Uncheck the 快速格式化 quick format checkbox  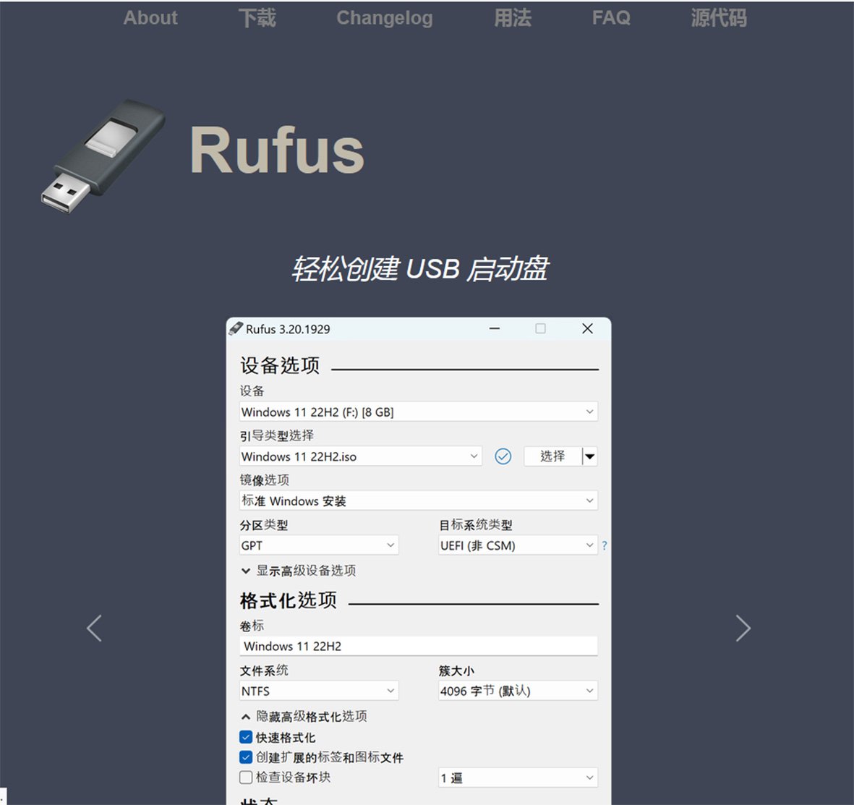pos(246,738)
